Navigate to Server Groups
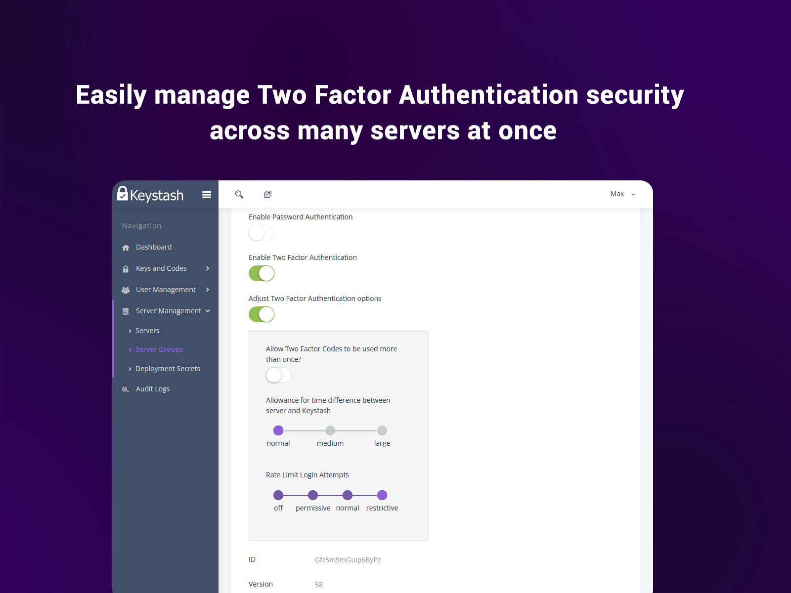 tap(159, 349)
